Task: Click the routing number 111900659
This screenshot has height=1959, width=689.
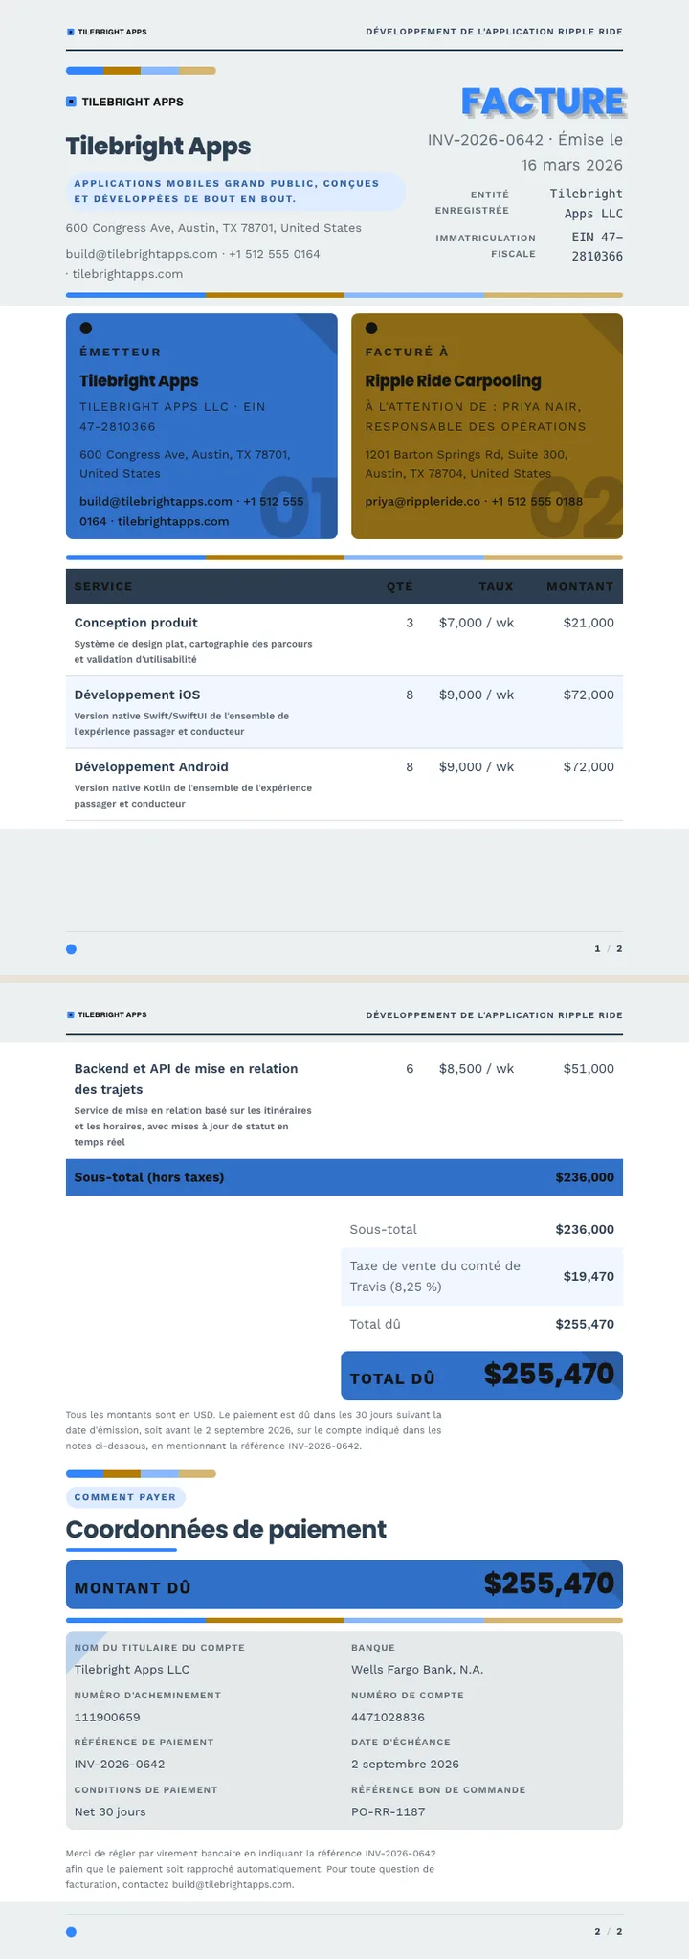Action: (x=107, y=1717)
